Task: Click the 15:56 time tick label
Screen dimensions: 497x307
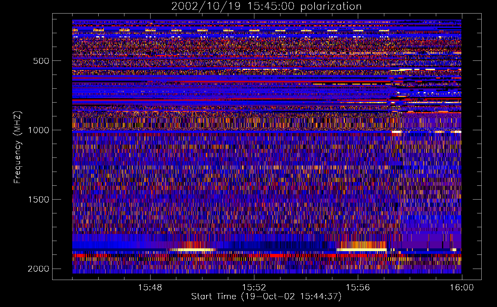Action: 358,288
